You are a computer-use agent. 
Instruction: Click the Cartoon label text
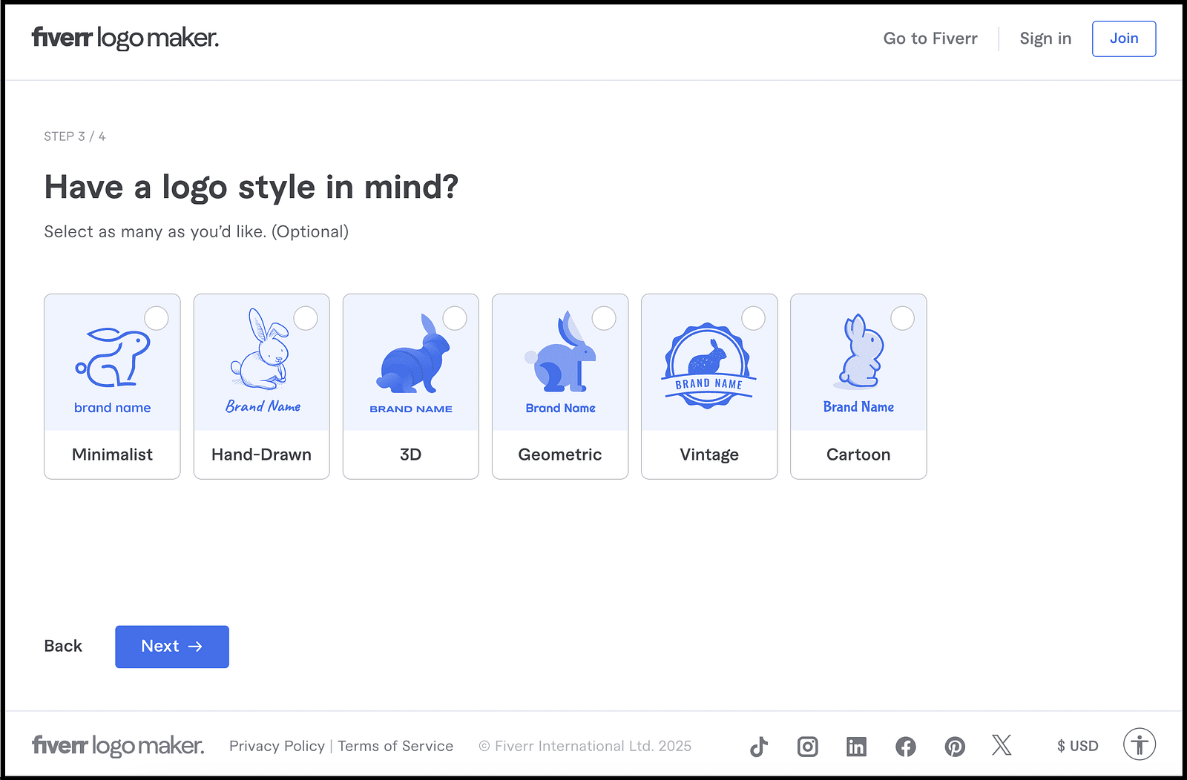[x=858, y=455]
